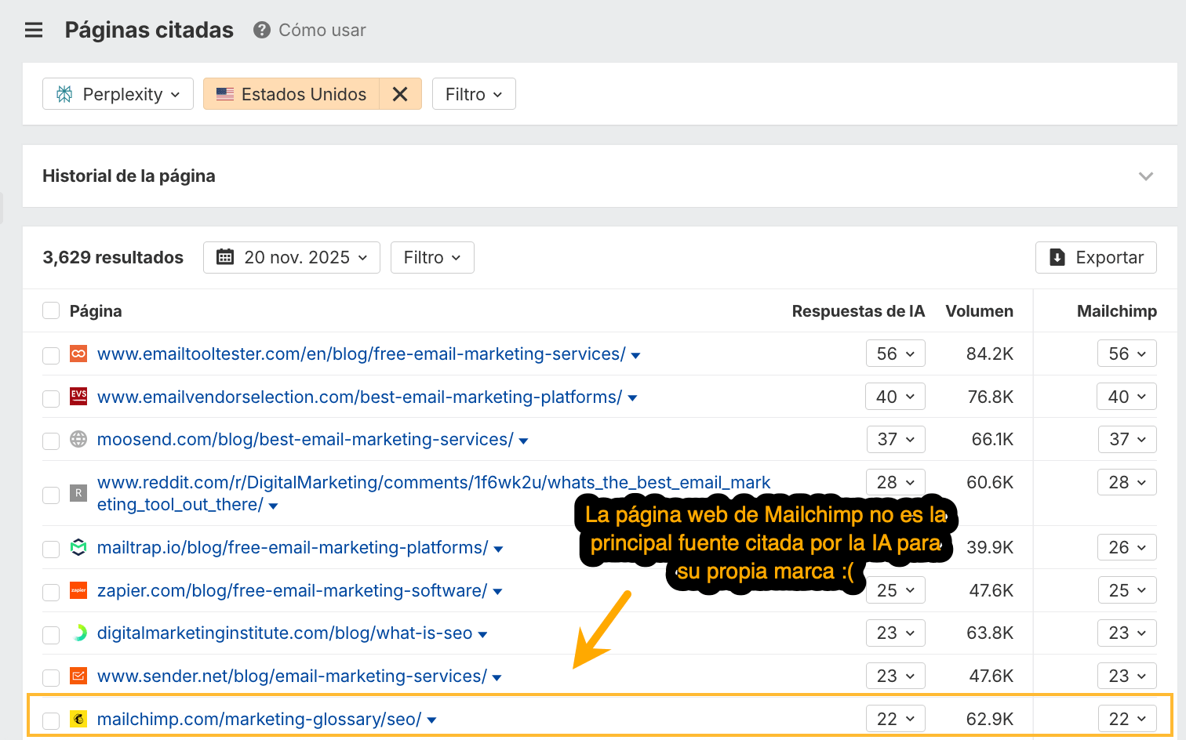Click the Cómo usar help icon
1186x740 pixels.
point(262,30)
